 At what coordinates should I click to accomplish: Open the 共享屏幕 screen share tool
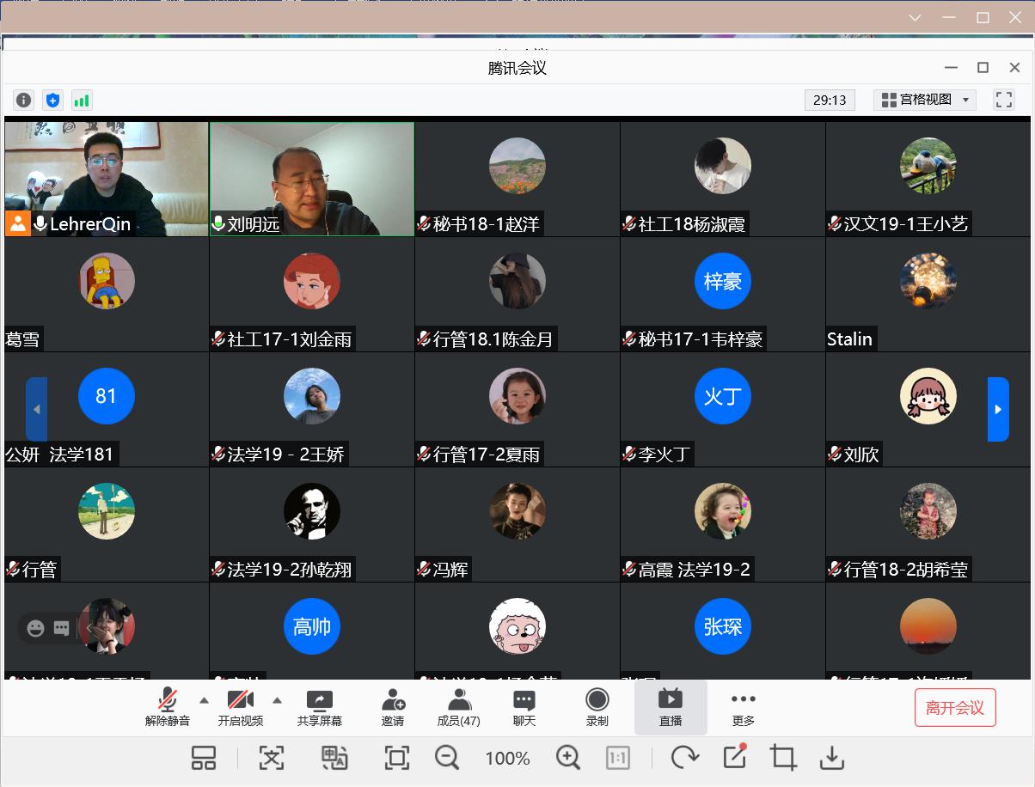319,708
